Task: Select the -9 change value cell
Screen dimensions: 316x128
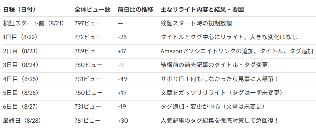Action: [121, 65]
